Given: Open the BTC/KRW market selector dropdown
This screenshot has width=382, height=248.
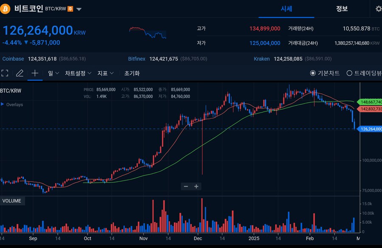Looking at the screenshot, I should click(x=79, y=9).
